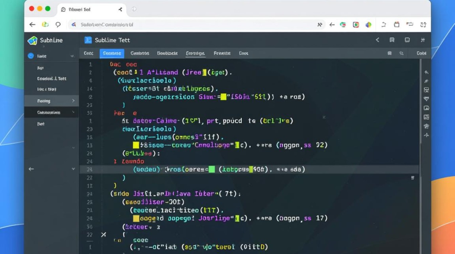Switch to the blue highlighted Settings tab
455x254 pixels.
pos(112,53)
